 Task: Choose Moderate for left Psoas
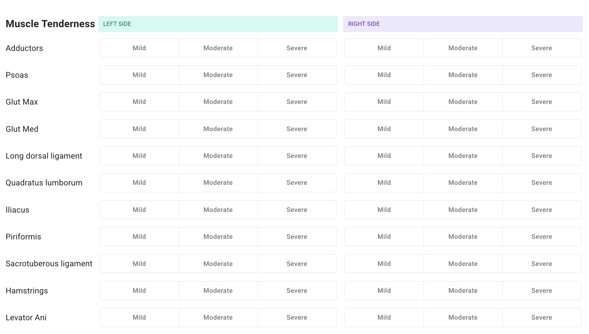218,75
